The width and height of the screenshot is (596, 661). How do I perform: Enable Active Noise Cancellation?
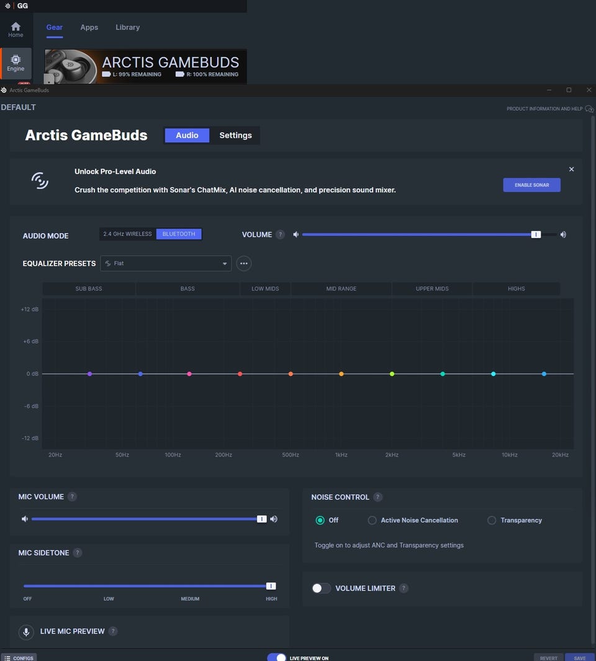[372, 520]
